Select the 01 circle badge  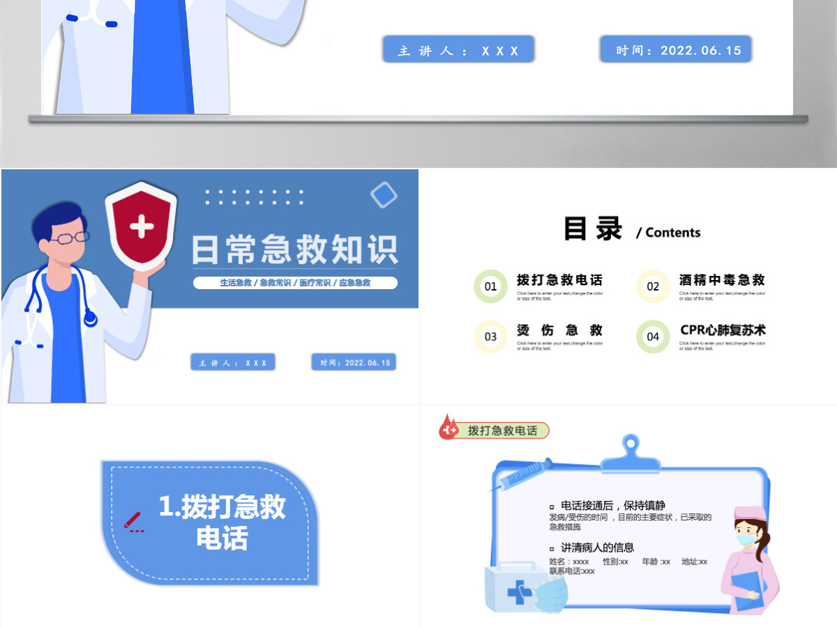(x=491, y=286)
